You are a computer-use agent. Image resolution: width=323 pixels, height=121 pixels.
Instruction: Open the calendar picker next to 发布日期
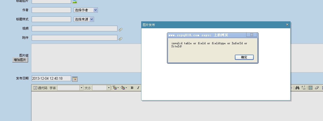(x=75, y=79)
